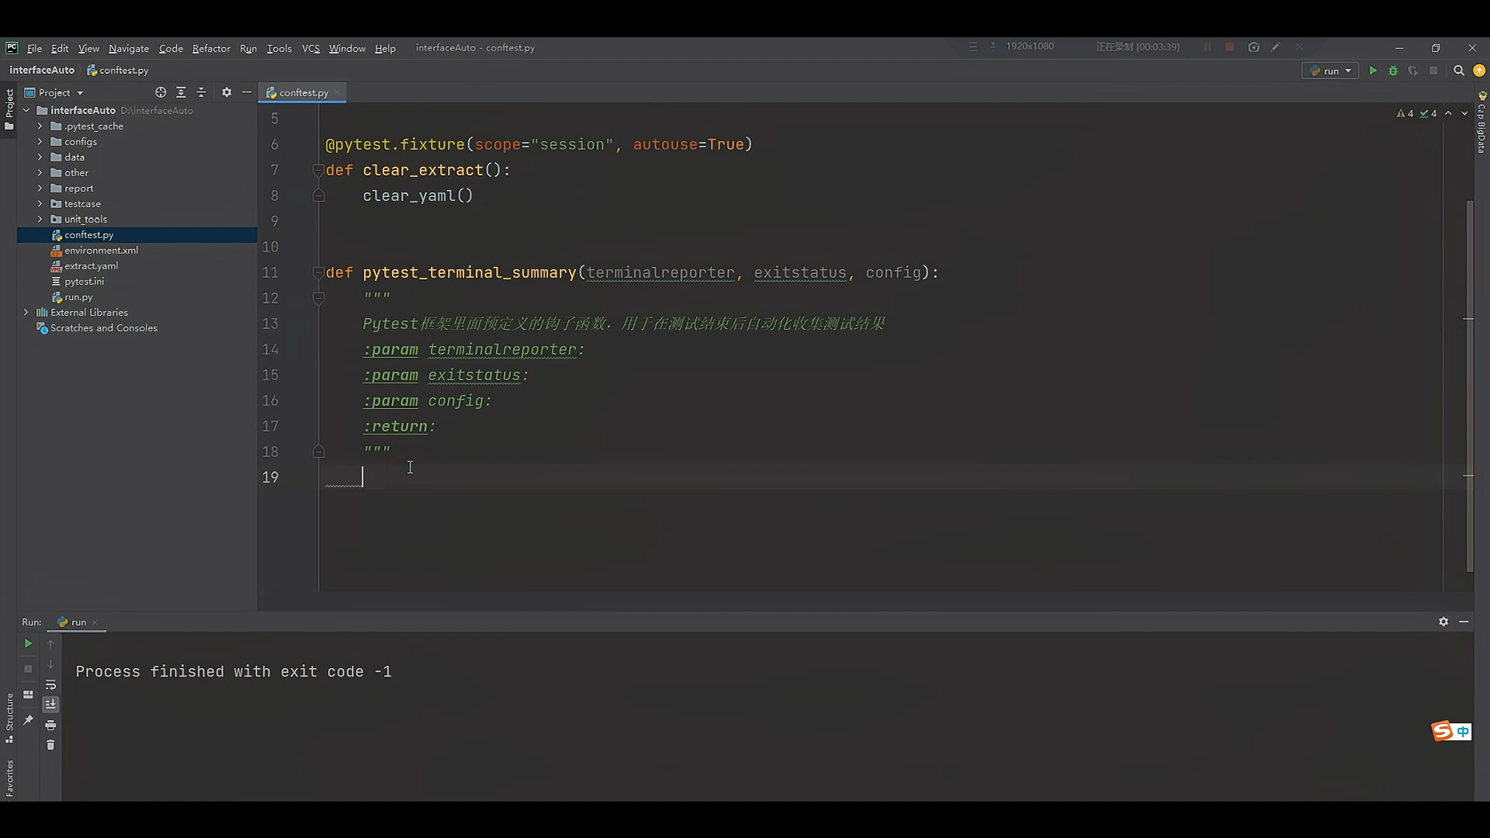This screenshot has height=838, width=1490.
Task: Expand all in Project panel
Action: pos(181,92)
